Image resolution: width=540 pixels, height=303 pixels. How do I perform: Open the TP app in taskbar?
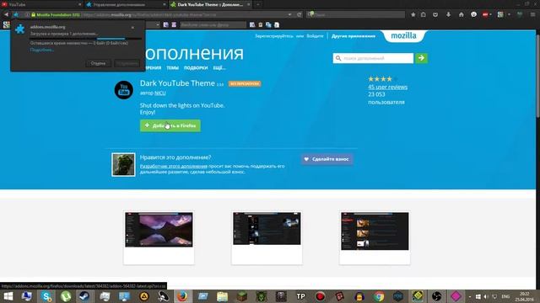(300, 296)
